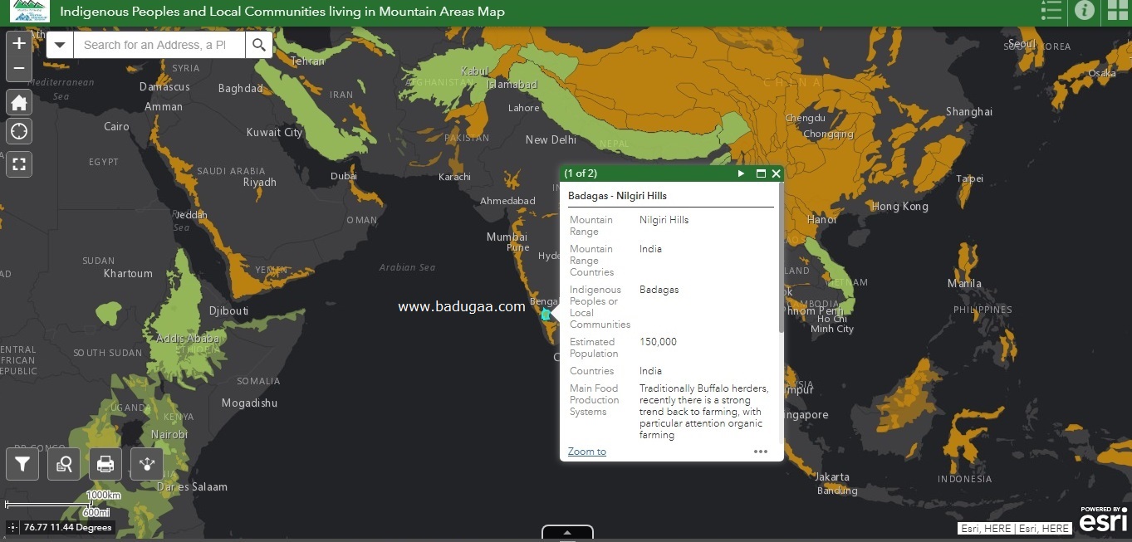Image resolution: width=1132 pixels, height=542 pixels.
Task: Open the search sources dropdown arrow
Action: [x=59, y=45]
